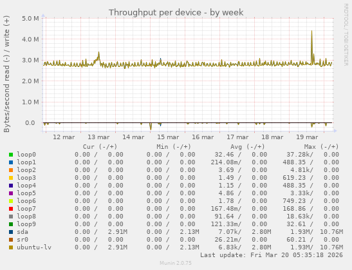Click sda average read value '7.07k/'

[x=230, y=231]
